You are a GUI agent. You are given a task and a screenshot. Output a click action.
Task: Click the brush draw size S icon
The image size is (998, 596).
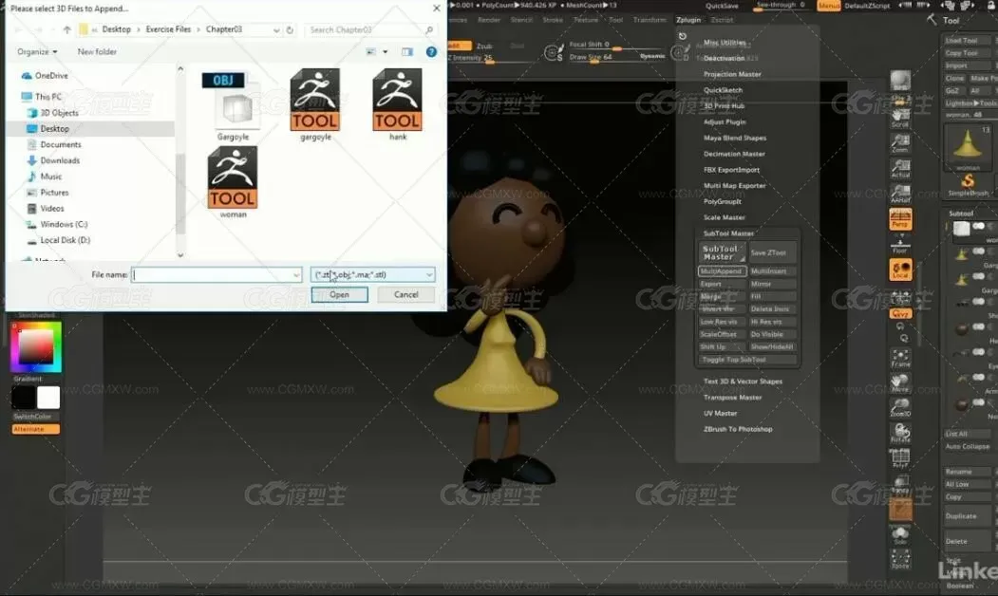pos(553,53)
